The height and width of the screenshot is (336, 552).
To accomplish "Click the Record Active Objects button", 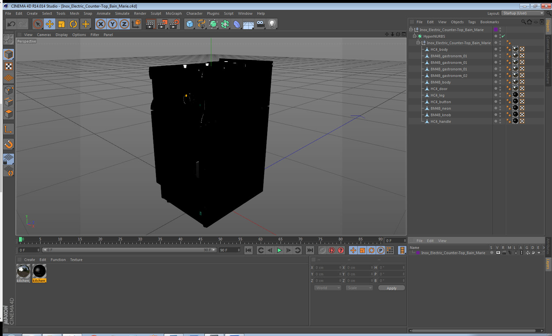I will point(322,250).
